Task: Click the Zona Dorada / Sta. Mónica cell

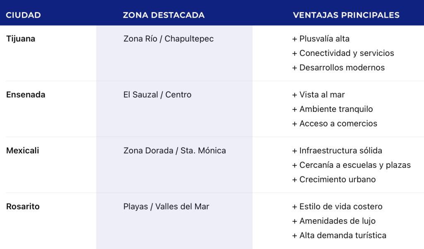Action: point(175,151)
